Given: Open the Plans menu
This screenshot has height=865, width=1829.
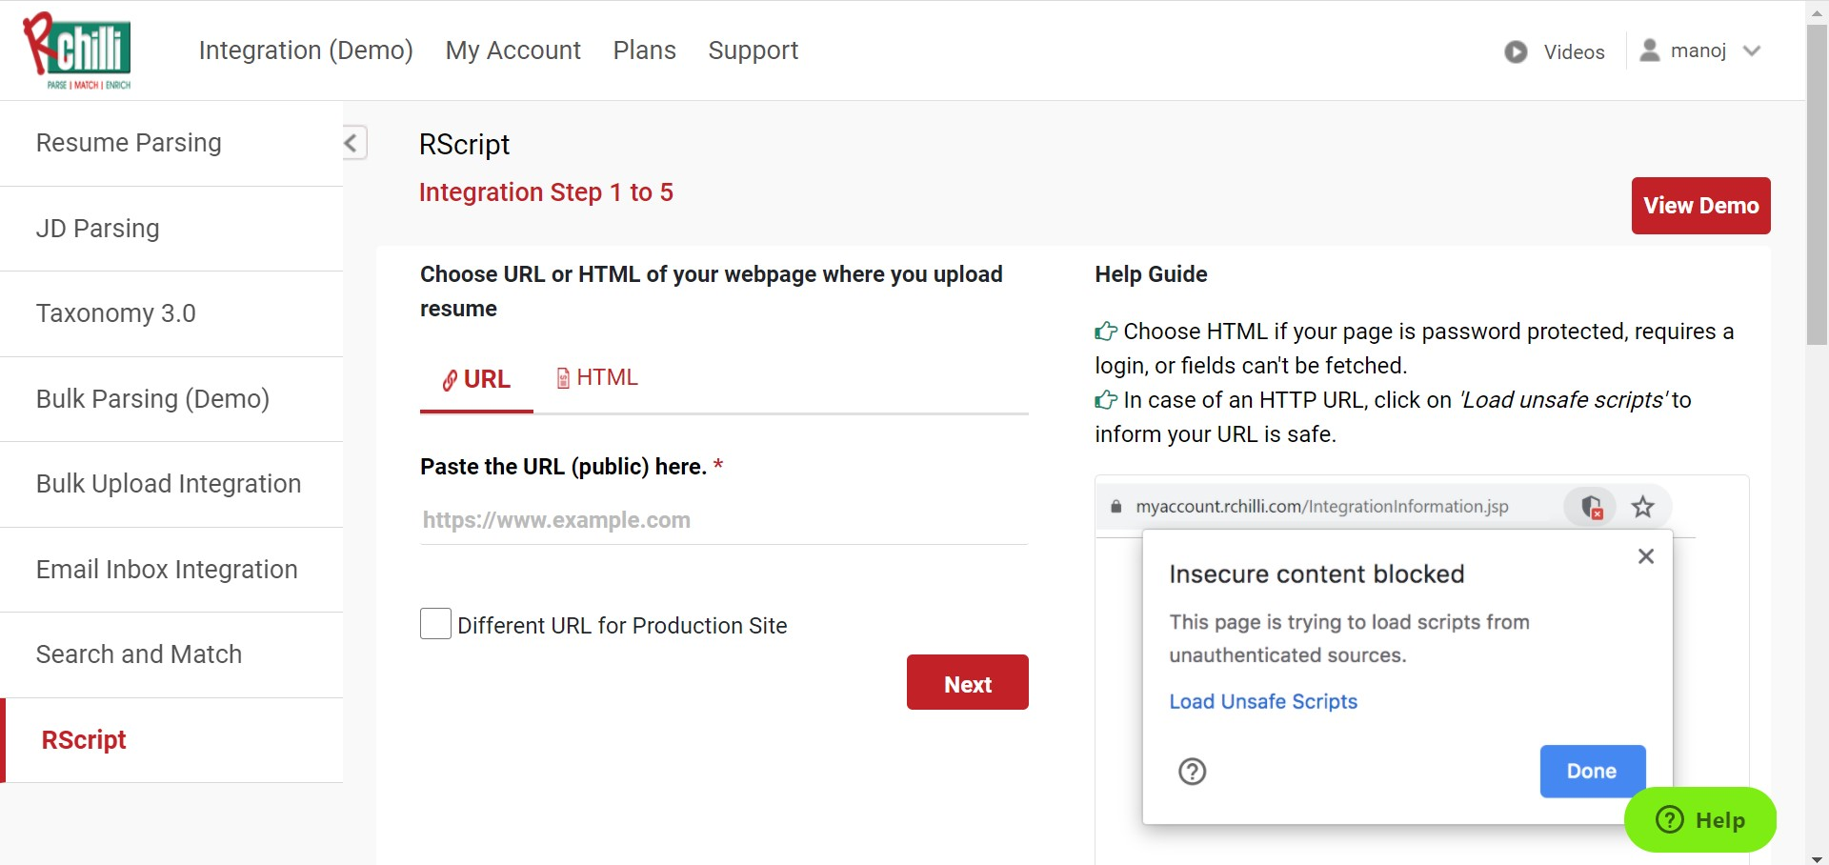Looking at the screenshot, I should point(644,50).
